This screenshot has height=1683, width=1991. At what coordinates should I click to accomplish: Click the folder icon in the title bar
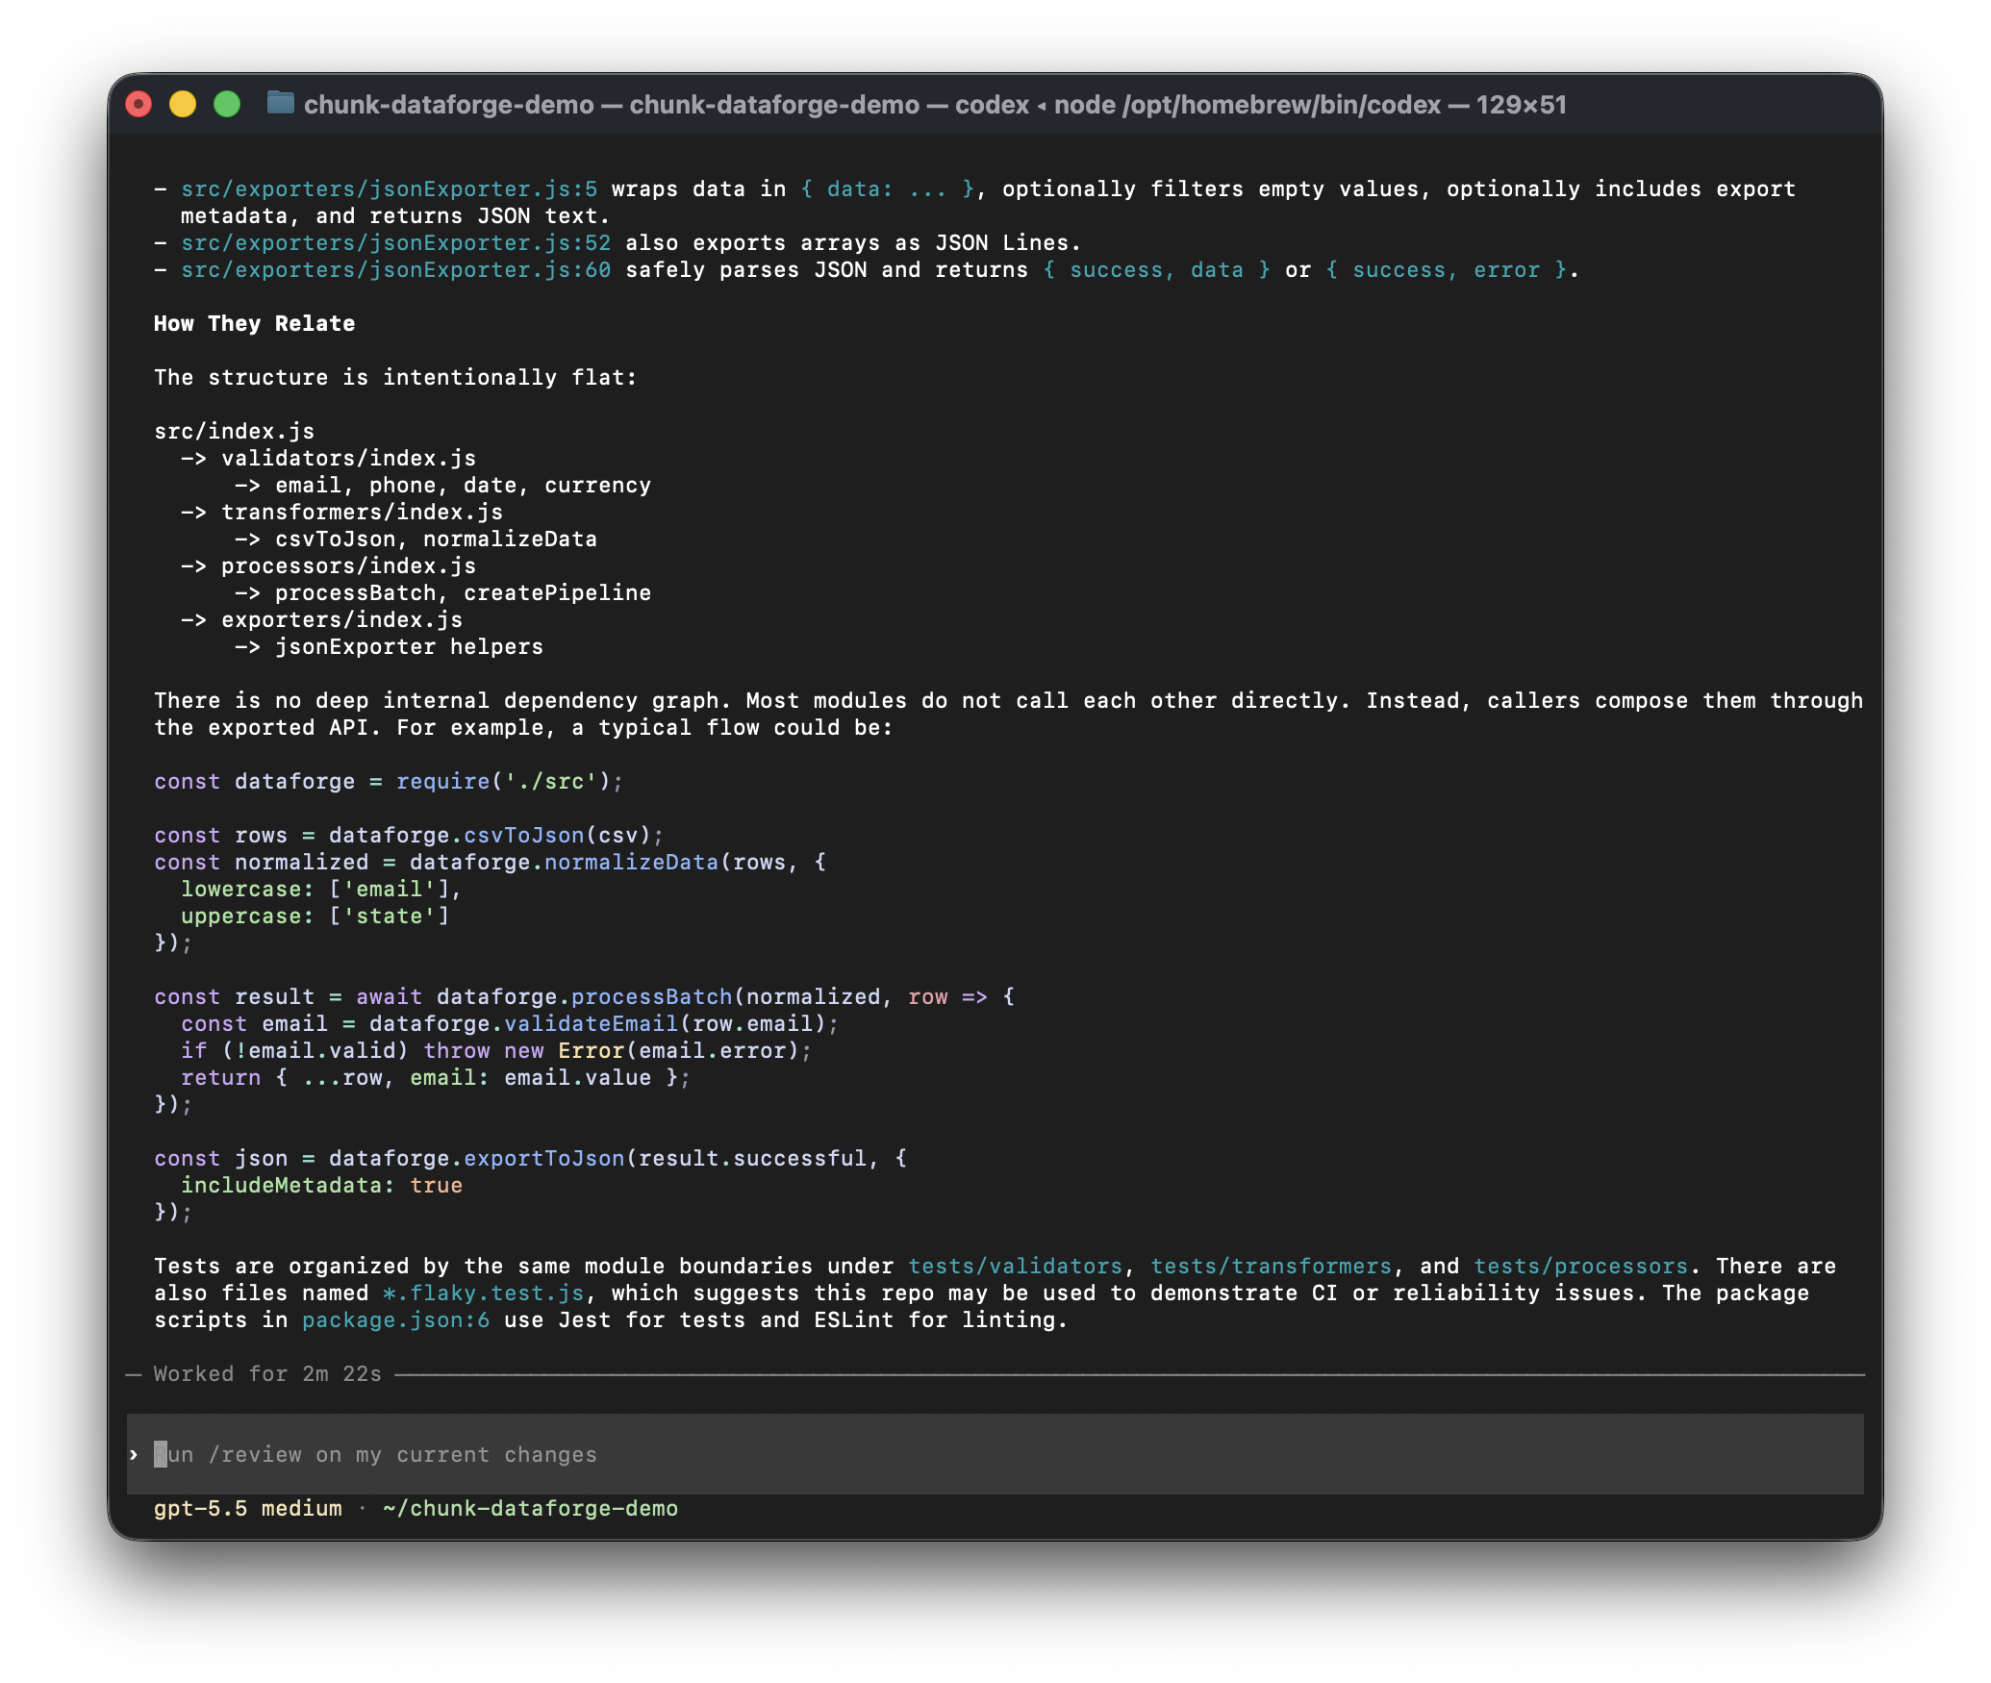point(280,103)
